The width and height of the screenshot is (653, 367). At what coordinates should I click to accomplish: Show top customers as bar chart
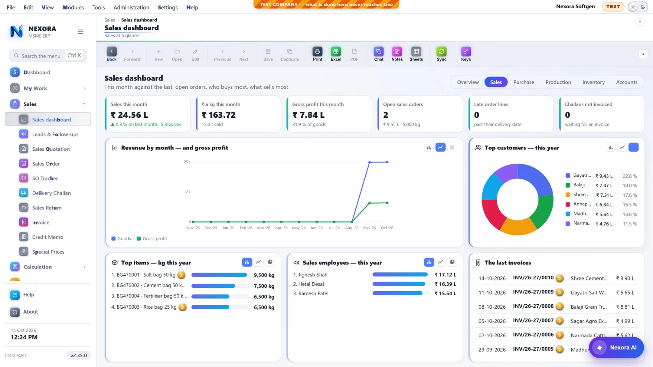[611, 147]
